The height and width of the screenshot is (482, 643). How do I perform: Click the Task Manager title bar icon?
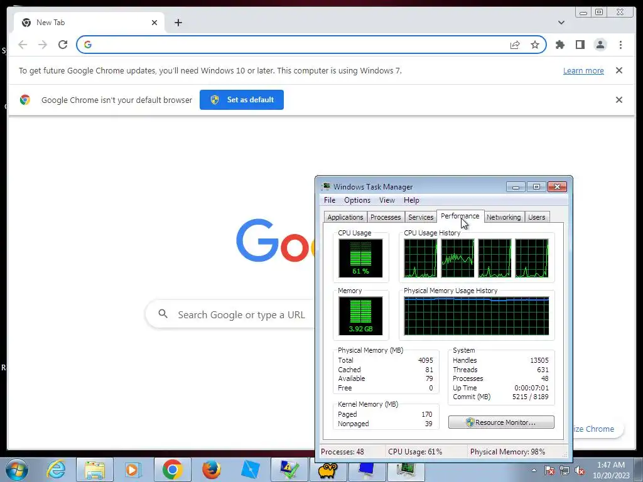326,187
